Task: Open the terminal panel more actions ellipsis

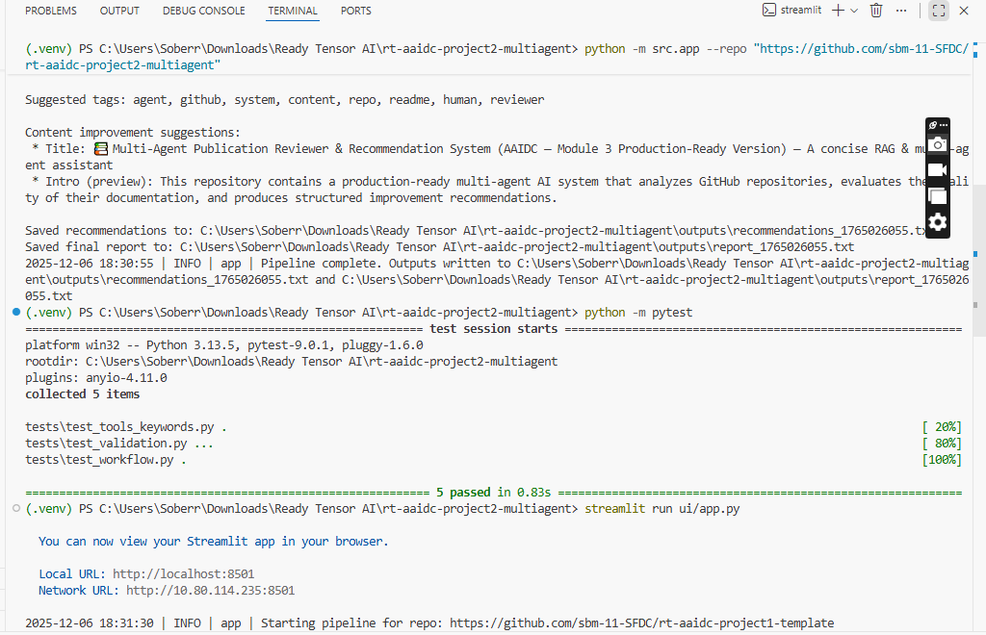Action: click(x=901, y=11)
